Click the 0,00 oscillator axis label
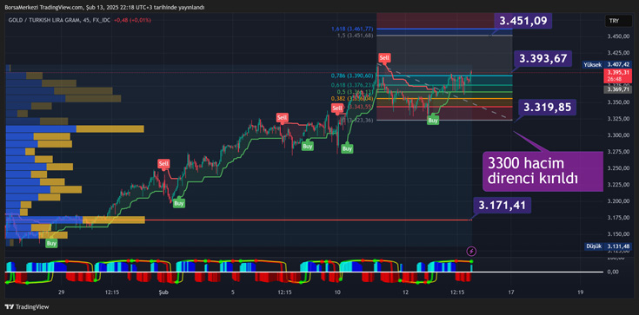Image resolution: width=639 pixels, height=315 pixels. 612,272
